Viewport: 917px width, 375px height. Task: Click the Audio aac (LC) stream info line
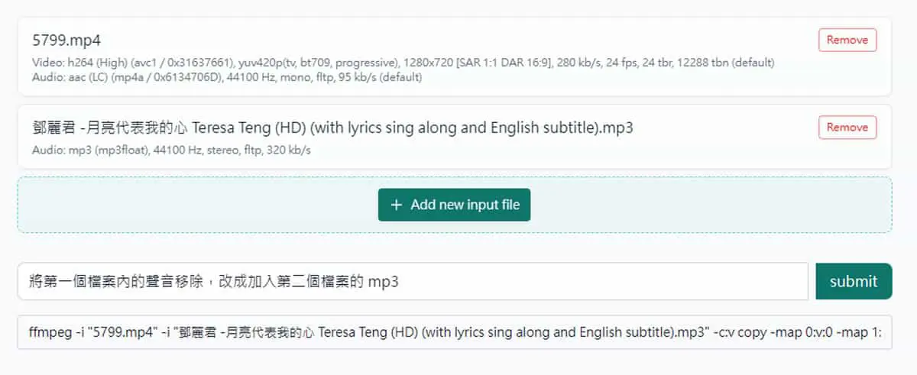(x=228, y=77)
